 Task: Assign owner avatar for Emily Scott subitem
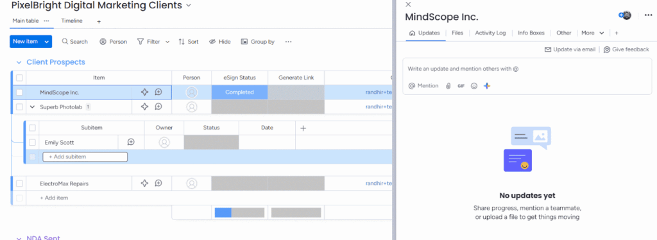tap(164, 142)
